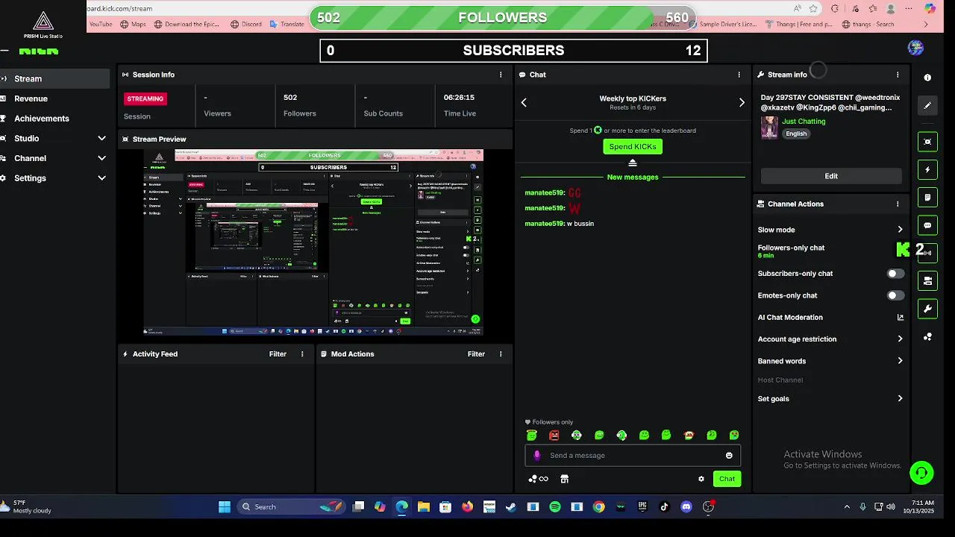This screenshot has width=955, height=537.
Task: Toggle the stream preview widget icon
Action: (x=927, y=142)
